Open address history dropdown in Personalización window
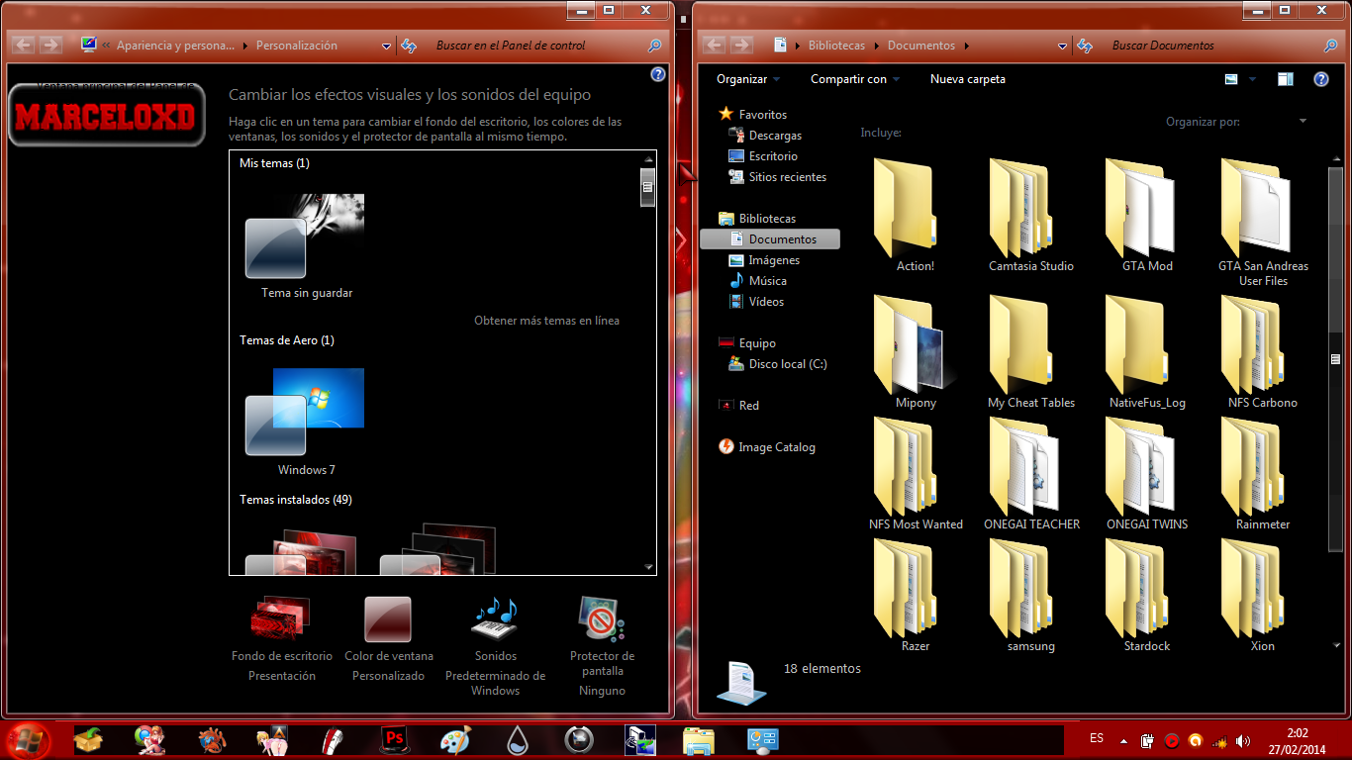The width and height of the screenshot is (1352, 760). (386, 46)
